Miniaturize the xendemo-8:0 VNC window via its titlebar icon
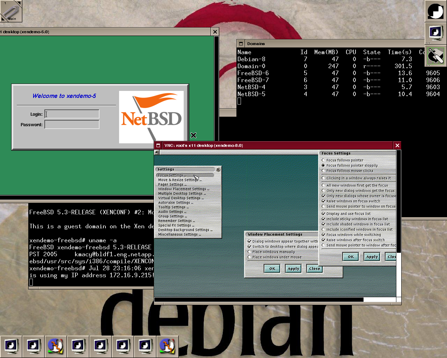Screen dimensions: 447x358 click(x=158, y=145)
